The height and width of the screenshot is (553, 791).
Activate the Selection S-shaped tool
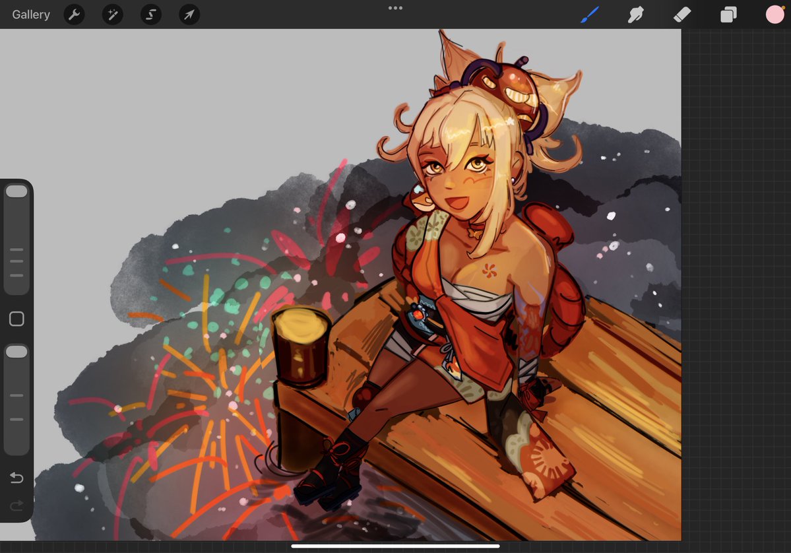coord(151,15)
